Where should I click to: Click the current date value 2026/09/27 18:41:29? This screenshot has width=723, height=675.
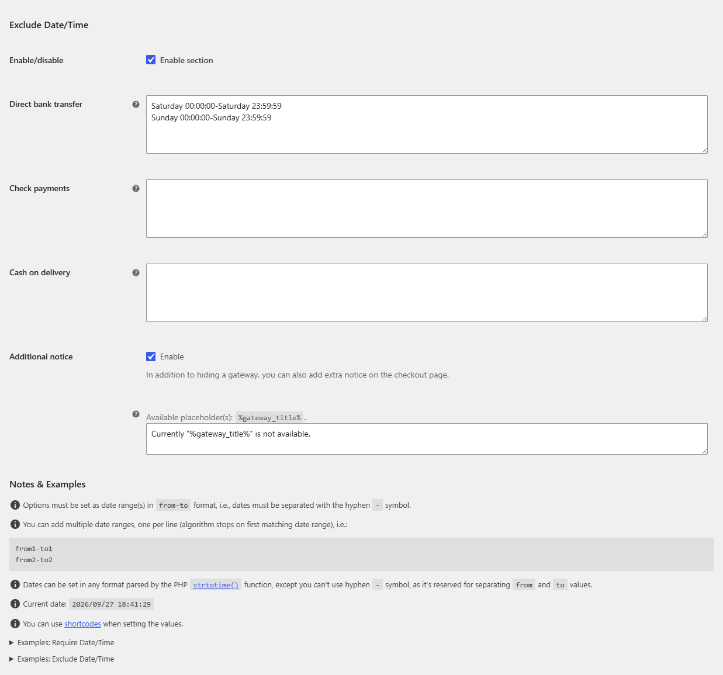pyautogui.click(x=111, y=604)
